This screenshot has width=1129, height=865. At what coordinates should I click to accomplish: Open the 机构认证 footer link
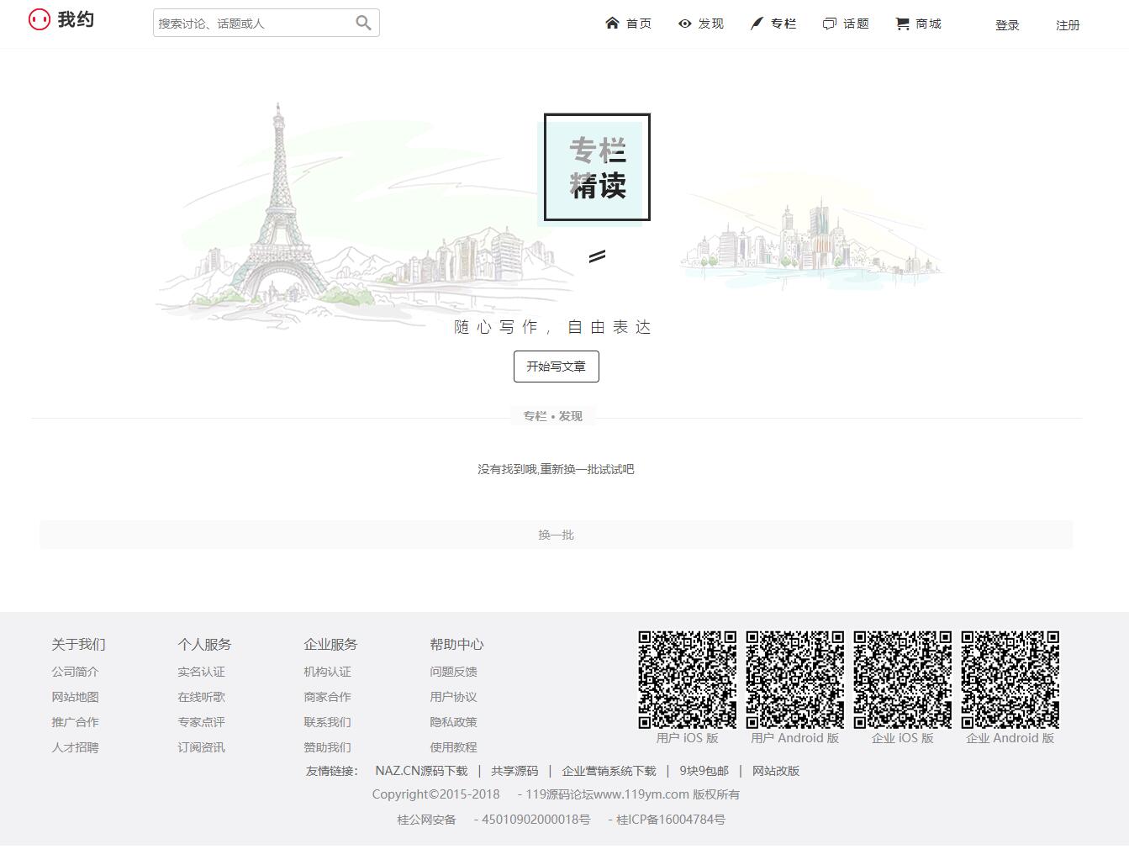pos(327,672)
